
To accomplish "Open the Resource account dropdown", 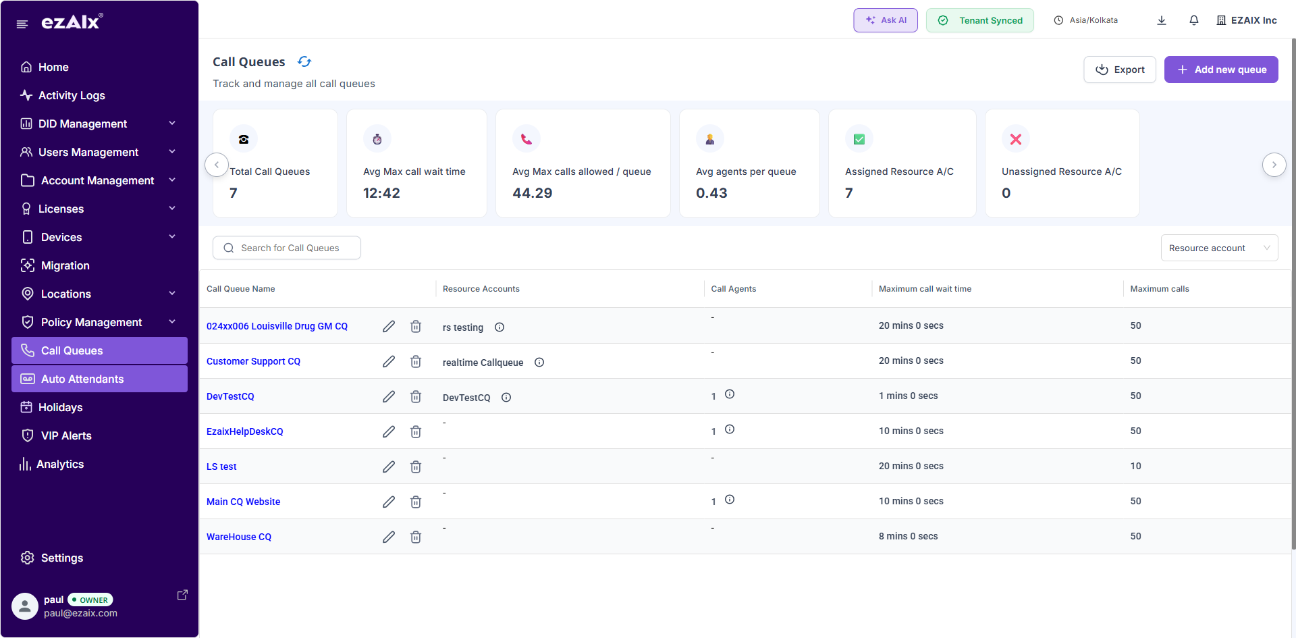I will [x=1219, y=248].
